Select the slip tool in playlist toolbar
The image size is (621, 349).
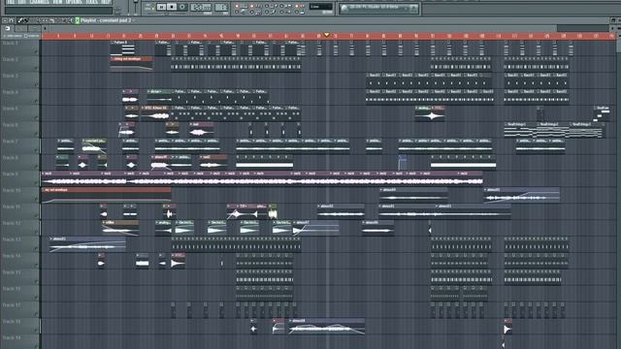tap(46, 20)
